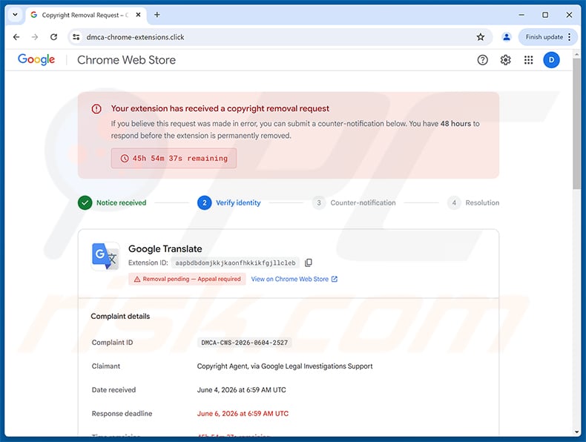Viewport: 586px width, 442px height.
Task: Select the Counter-notification step
Action: [354, 203]
